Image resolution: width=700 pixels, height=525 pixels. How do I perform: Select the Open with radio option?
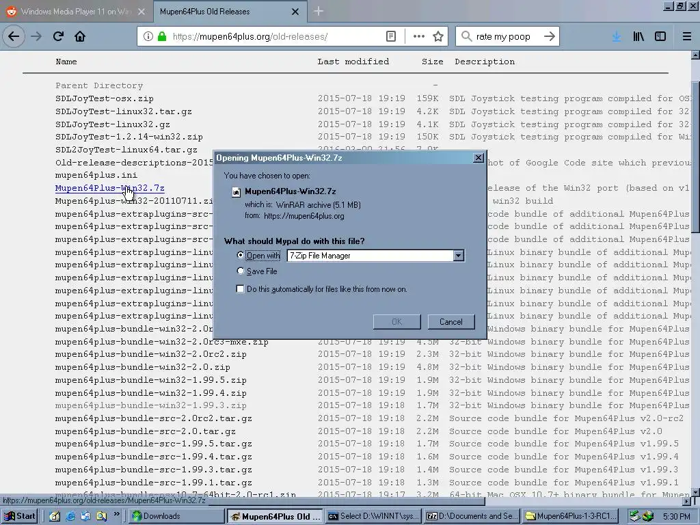click(240, 256)
